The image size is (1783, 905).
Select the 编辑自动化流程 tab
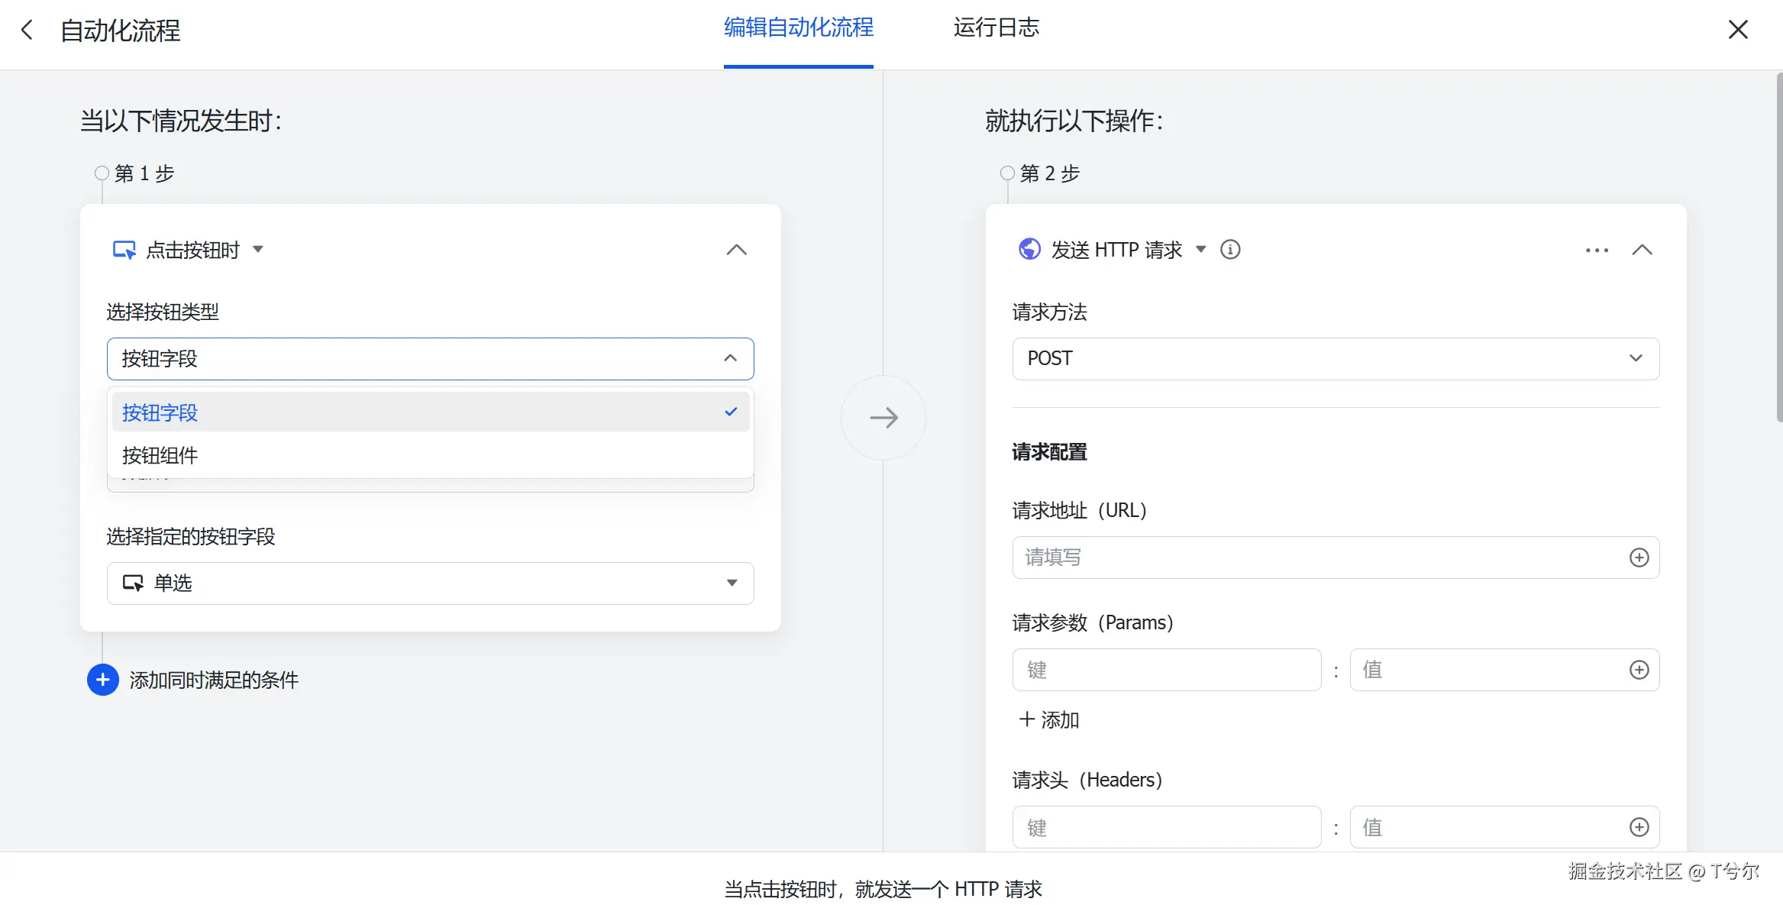point(798,28)
